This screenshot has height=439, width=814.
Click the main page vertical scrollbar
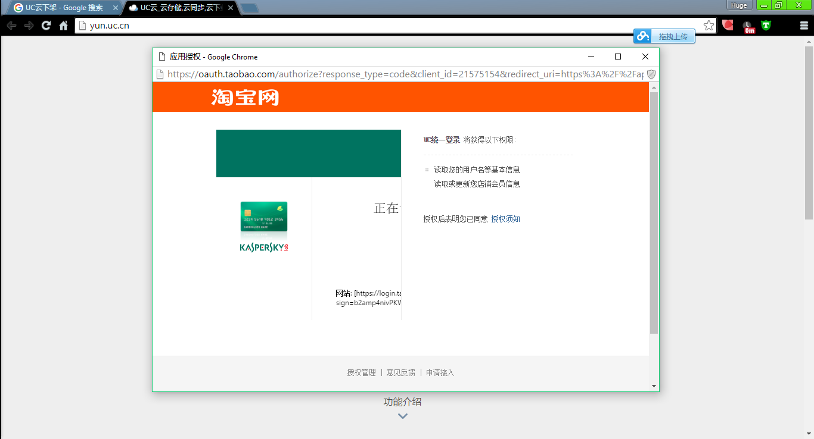(809, 133)
